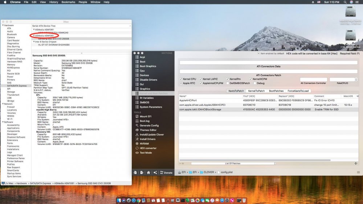The height and width of the screenshot is (204, 363).
Task: Click the CLOVER folder in path bar
Action: (207, 172)
